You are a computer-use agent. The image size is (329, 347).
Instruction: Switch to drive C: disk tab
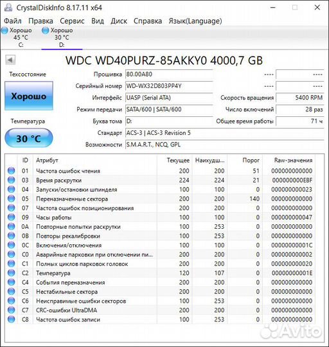[x=21, y=37]
